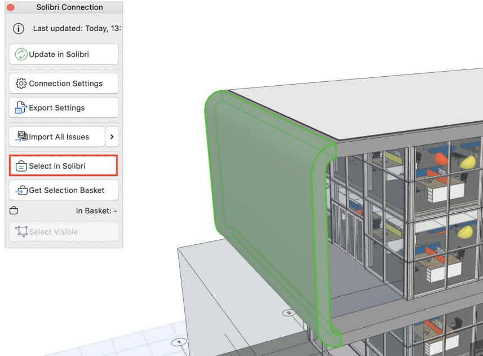Close the Solibri Connection palette
Image resolution: width=483 pixels, height=356 pixels.
[x=11, y=7]
